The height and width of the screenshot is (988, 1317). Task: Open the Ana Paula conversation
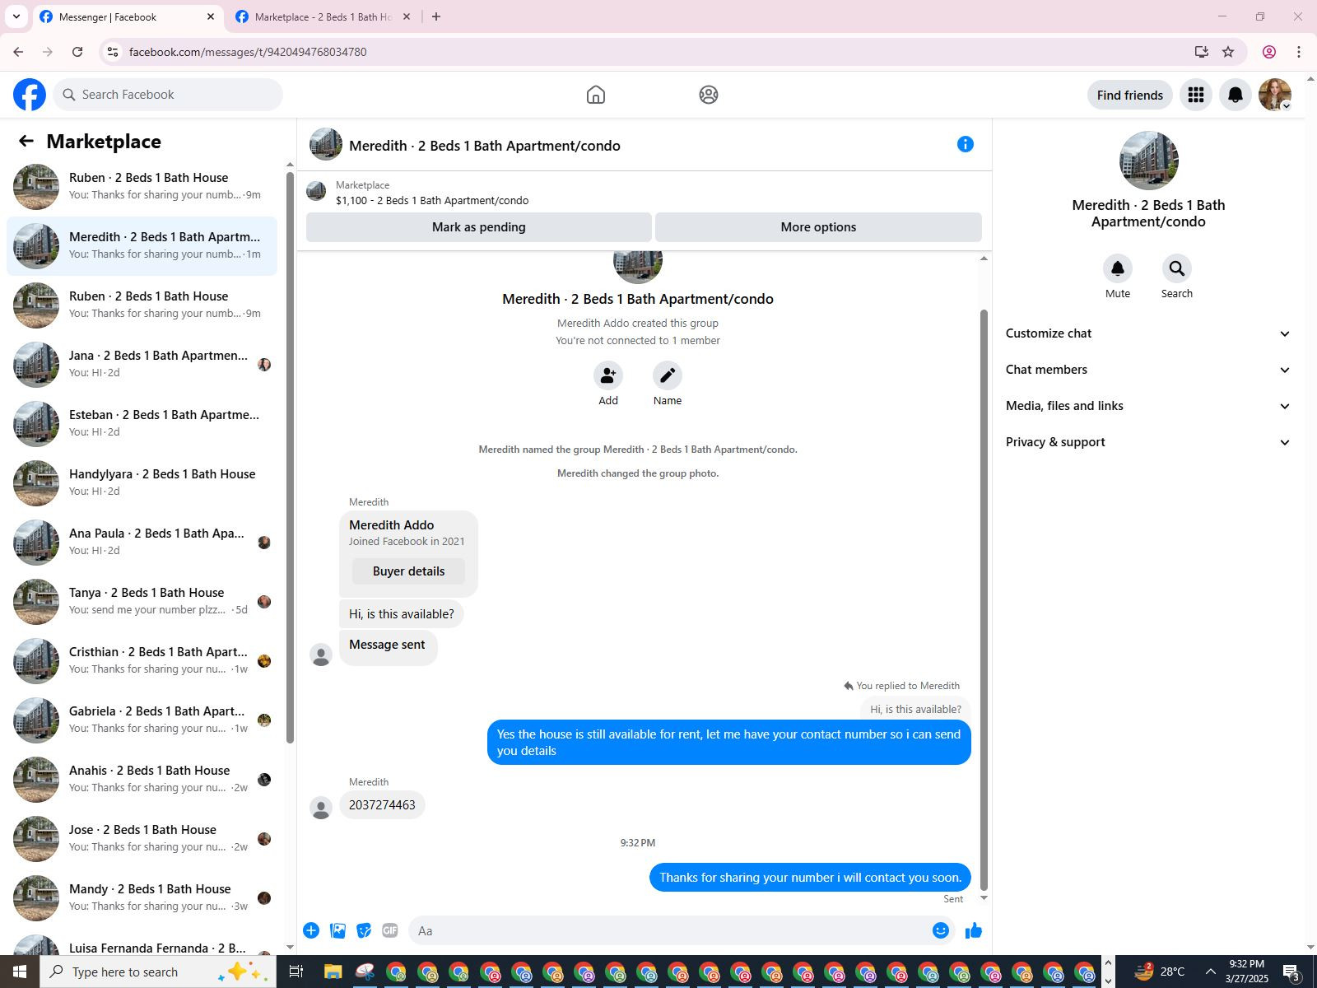(142, 543)
